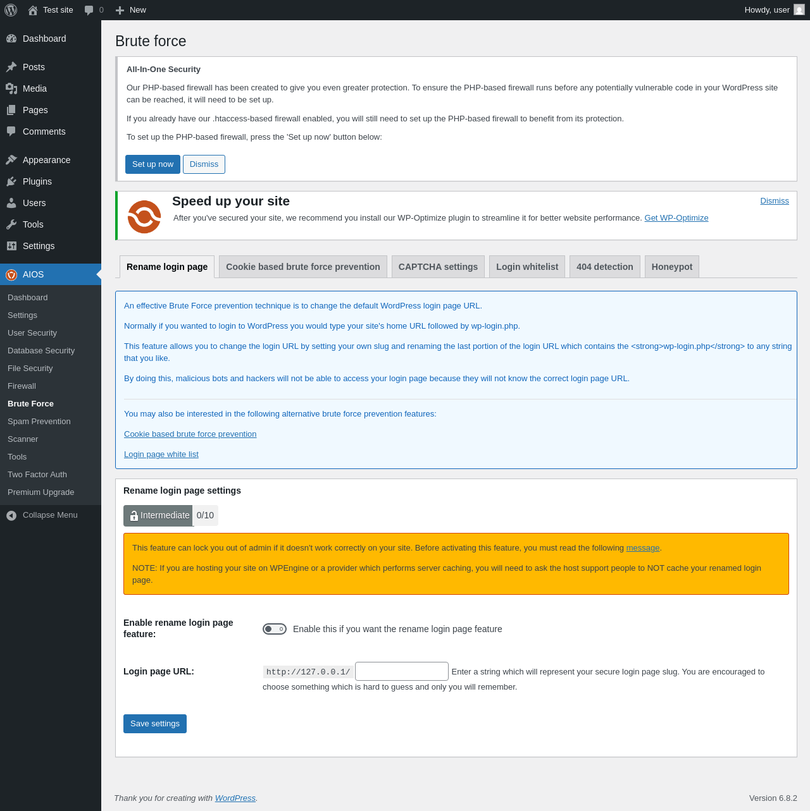Click the Media icon in the sidebar
The width and height of the screenshot is (810, 811).
click(11, 88)
